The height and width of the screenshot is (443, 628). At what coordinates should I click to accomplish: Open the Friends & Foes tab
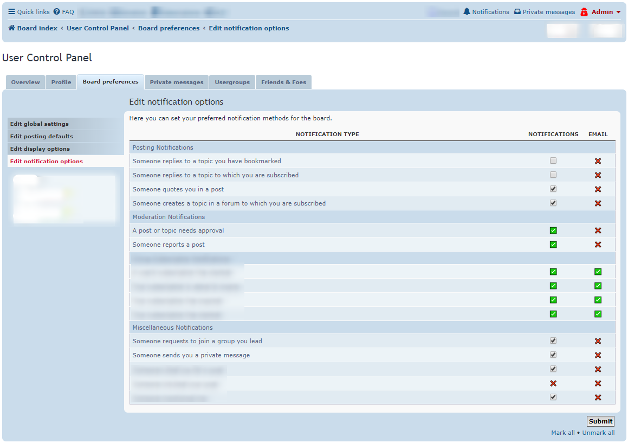point(283,82)
